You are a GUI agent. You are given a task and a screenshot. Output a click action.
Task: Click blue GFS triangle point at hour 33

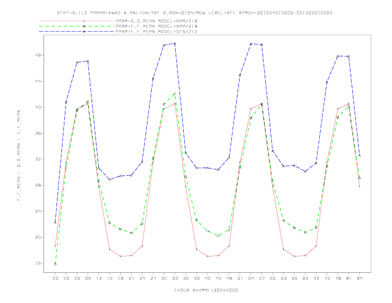point(175,43)
